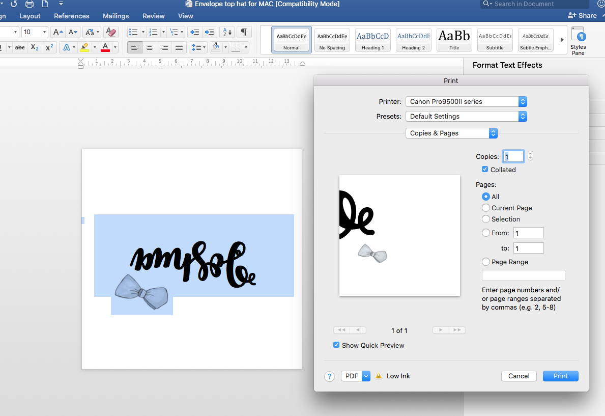Viewport: 605px width, 416px height.
Task: Apply subscript formatting
Action: (34, 47)
